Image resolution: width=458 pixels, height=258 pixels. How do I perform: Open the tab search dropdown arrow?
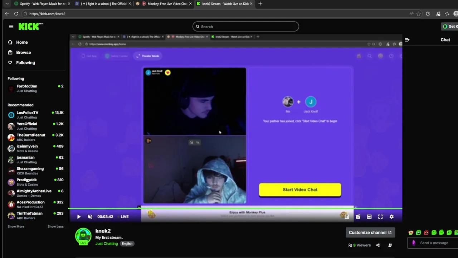[7, 4]
